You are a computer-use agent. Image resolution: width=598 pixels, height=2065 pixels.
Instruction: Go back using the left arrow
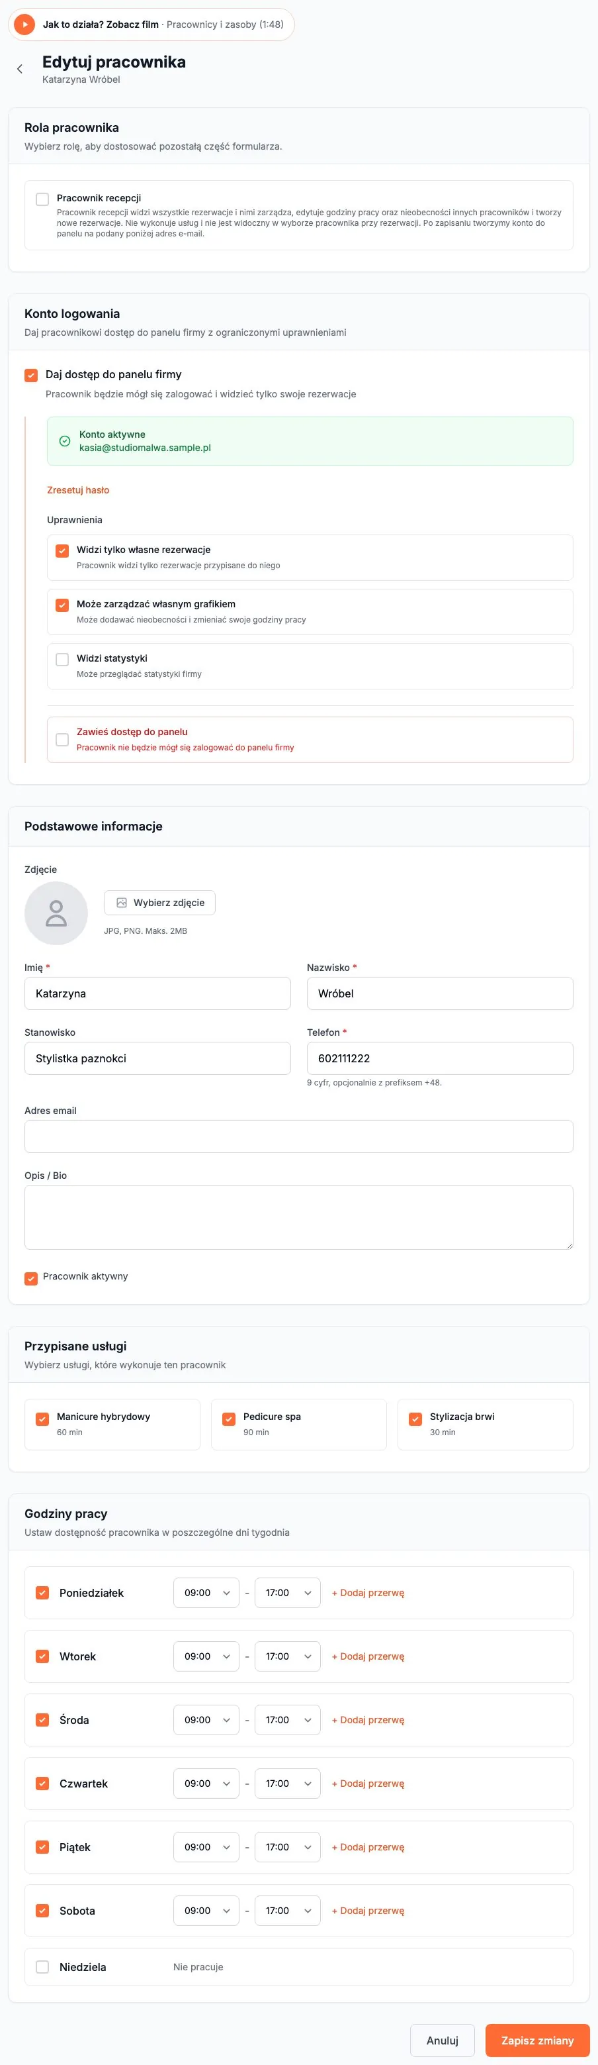(20, 69)
